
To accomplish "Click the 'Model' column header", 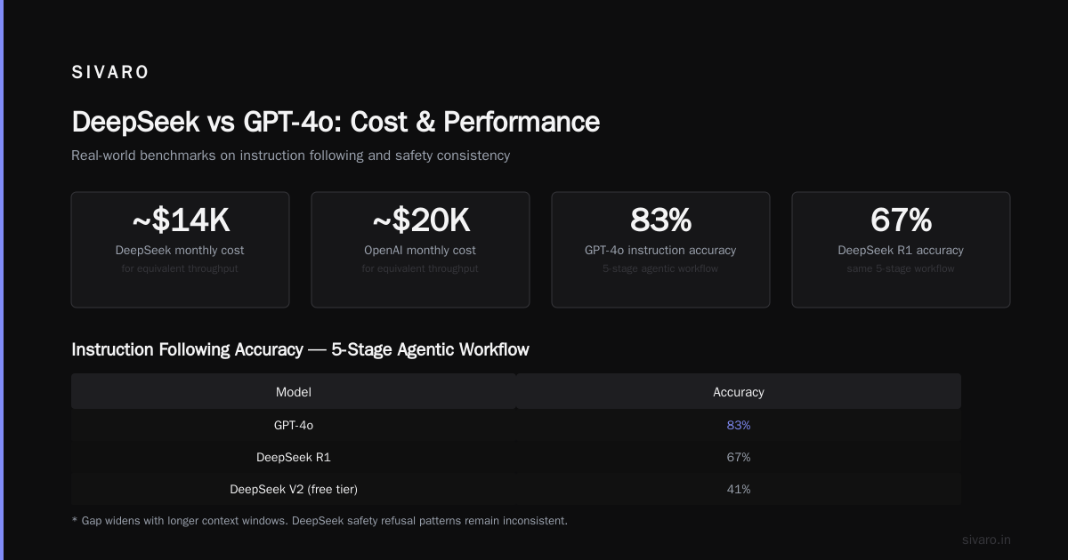I will click(294, 392).
